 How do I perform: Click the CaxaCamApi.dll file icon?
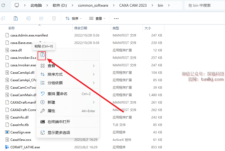(7, 72)
